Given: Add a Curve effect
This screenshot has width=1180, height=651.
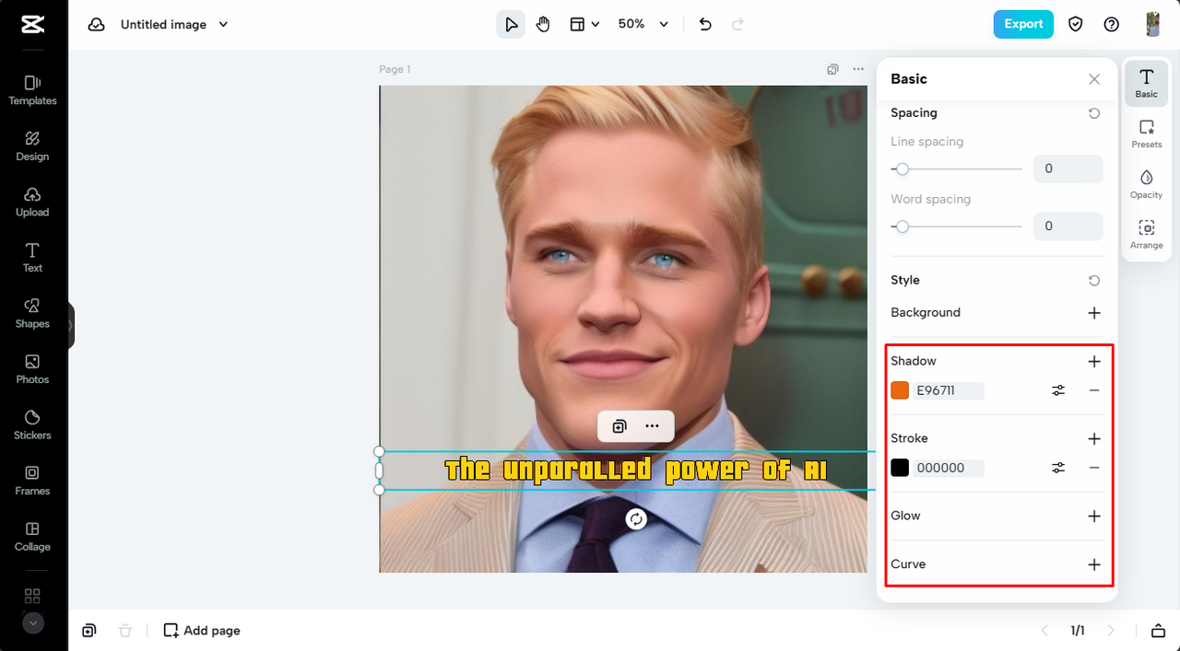Looking at the screenshot, I should [1094, 564].
